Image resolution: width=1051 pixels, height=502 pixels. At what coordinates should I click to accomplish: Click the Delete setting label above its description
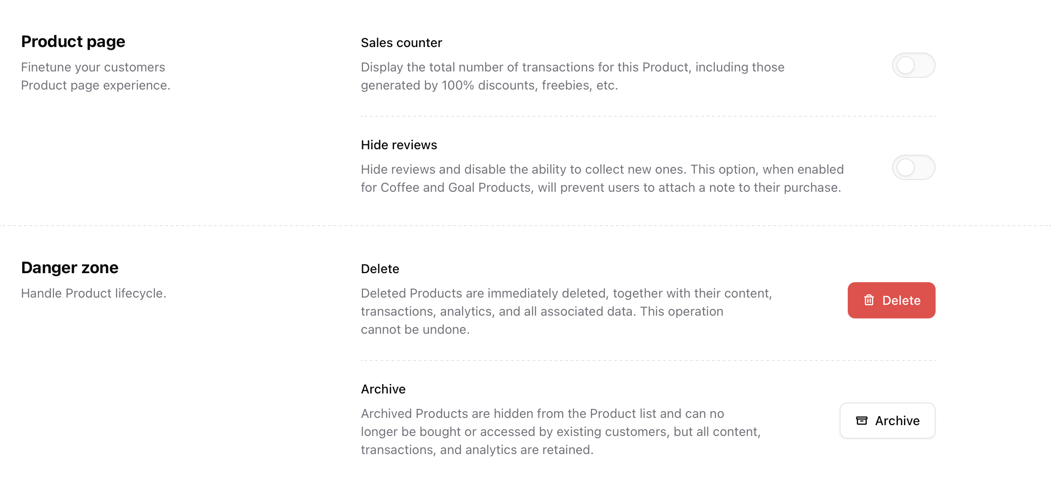[x=380, y=268]
